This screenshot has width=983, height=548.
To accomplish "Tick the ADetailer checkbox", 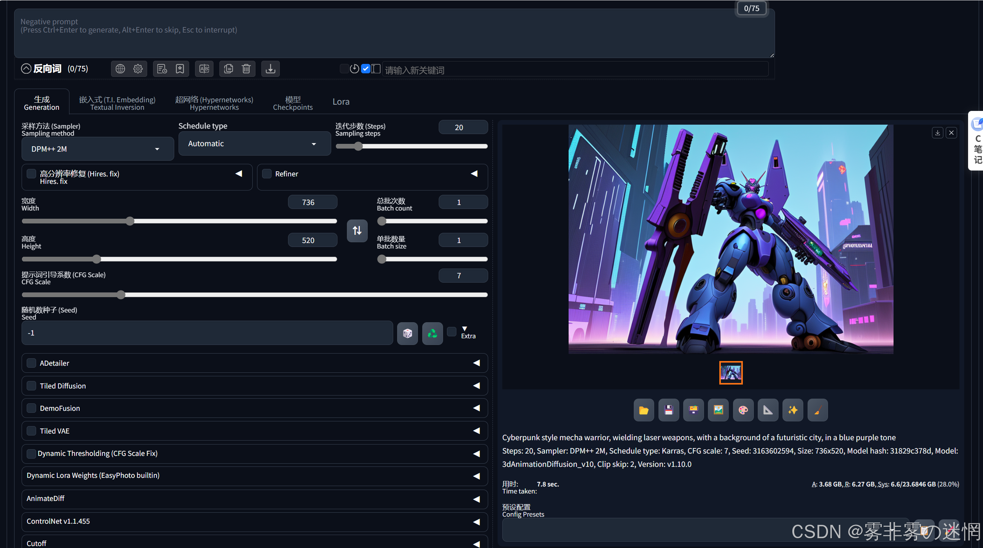I will click(31, 363).
